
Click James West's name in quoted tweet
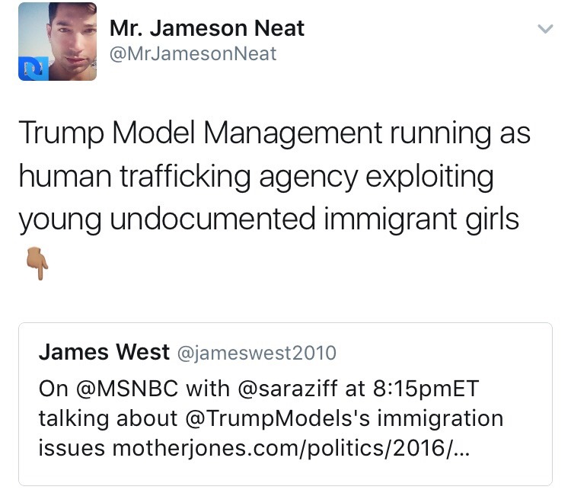pos(104,352)
